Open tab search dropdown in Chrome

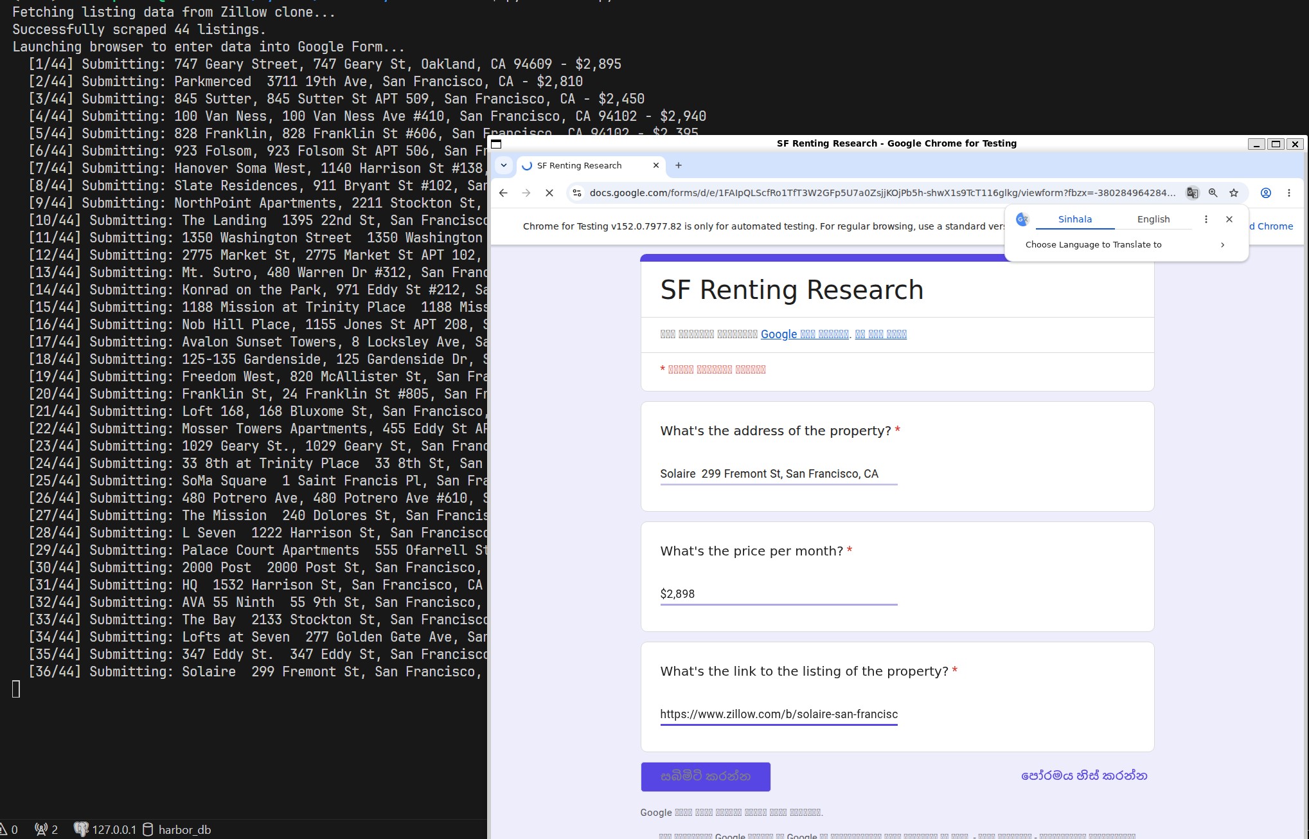[x=504, y=165]
